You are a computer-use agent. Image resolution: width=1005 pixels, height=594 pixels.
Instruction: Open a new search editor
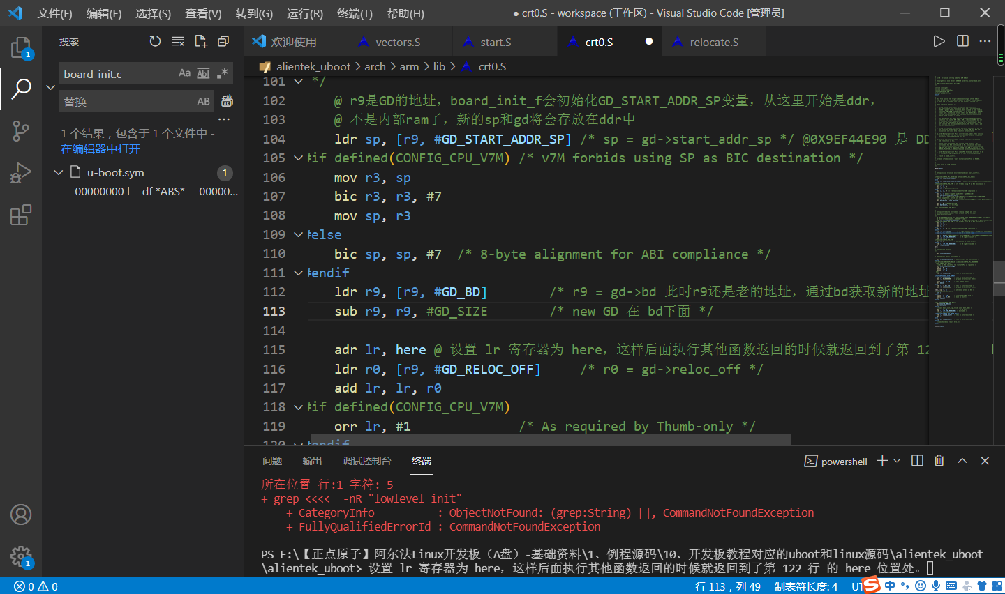pyautogui.click(x=201, y=42)
